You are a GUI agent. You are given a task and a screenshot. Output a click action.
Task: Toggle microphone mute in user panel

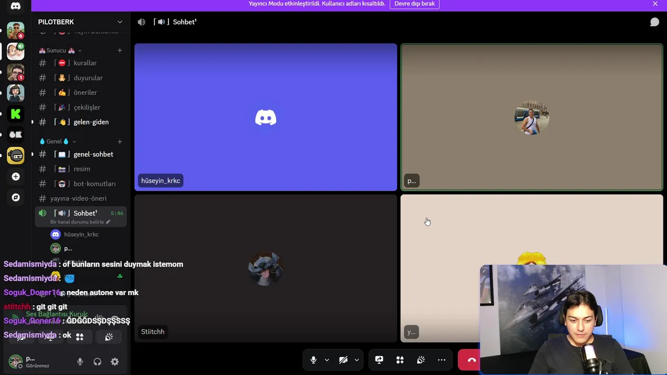[80, 361]
